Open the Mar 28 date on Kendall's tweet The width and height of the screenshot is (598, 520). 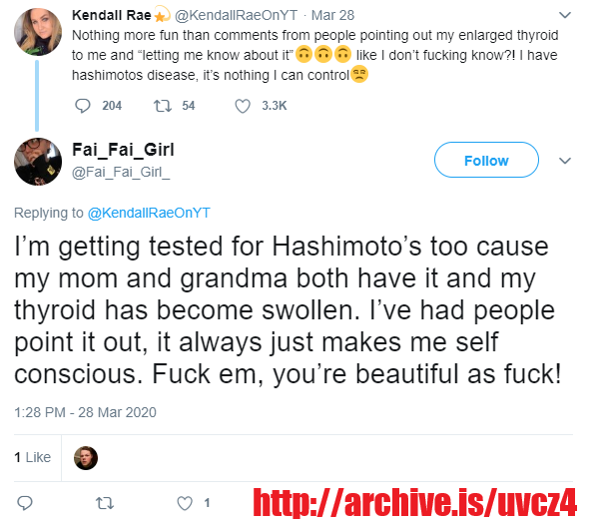332,15
